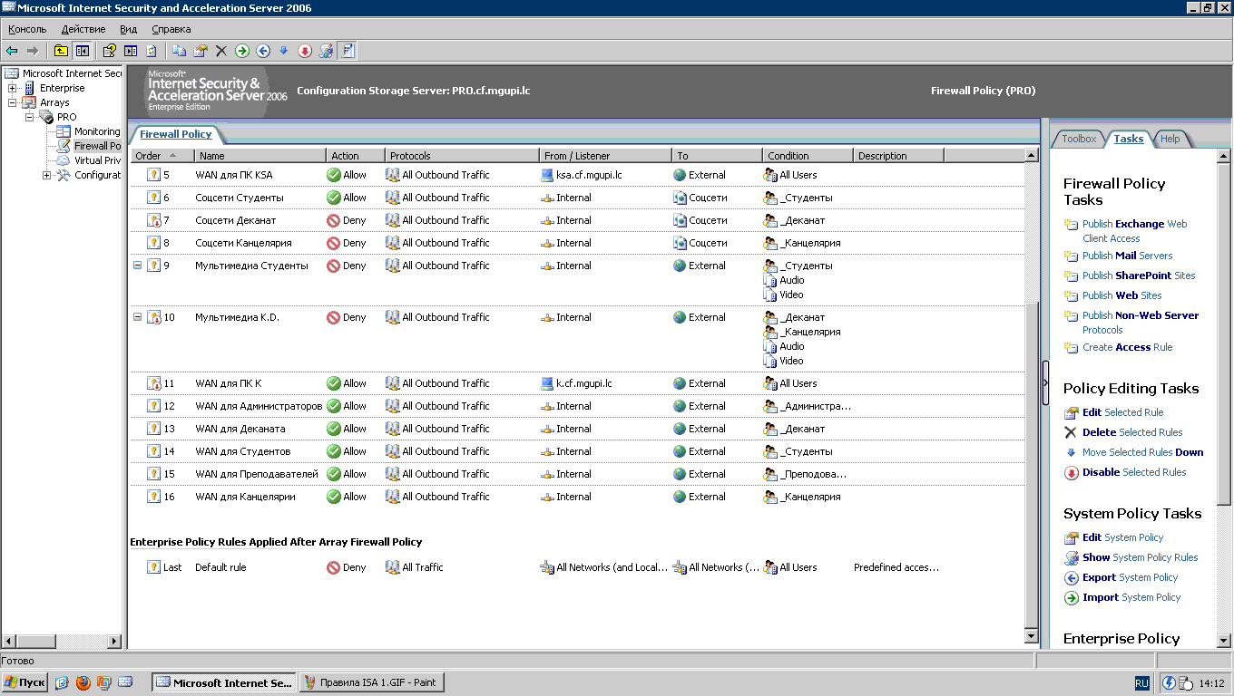Viewport: 1234px width, 696px height.
Task: Click Create Access Rule link
Action: coord(1127,347)
